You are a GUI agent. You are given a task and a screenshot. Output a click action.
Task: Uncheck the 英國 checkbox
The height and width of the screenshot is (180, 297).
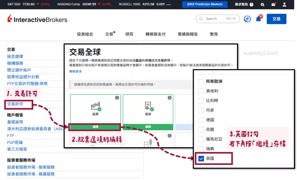tap(201, 159)
